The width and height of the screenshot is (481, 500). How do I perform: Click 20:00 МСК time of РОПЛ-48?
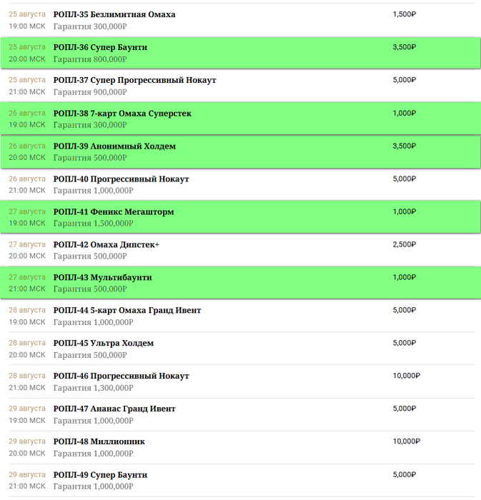(27, 454)
